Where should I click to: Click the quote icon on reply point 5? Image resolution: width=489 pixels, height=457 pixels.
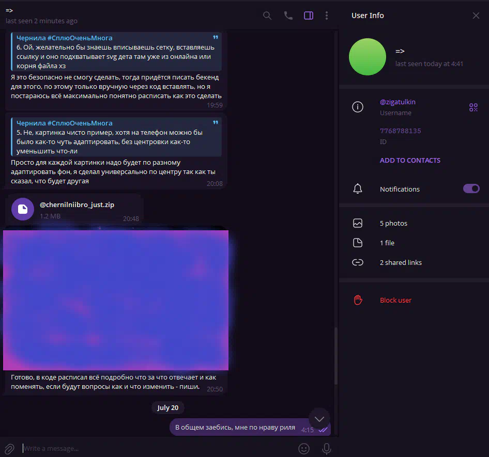tap(216, 122)
